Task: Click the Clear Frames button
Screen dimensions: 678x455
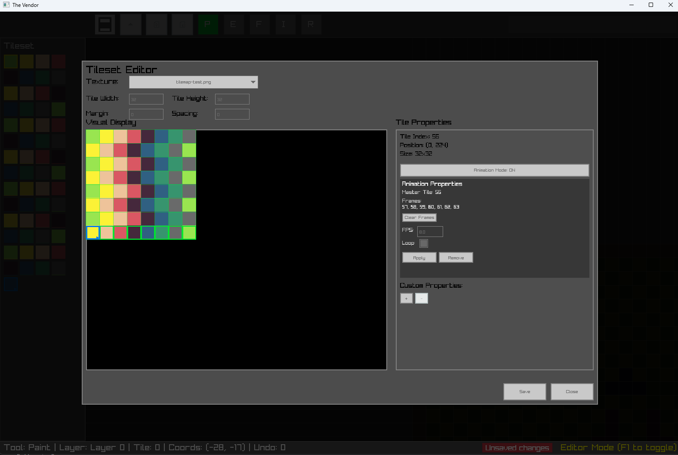Action: pos(419,218)
